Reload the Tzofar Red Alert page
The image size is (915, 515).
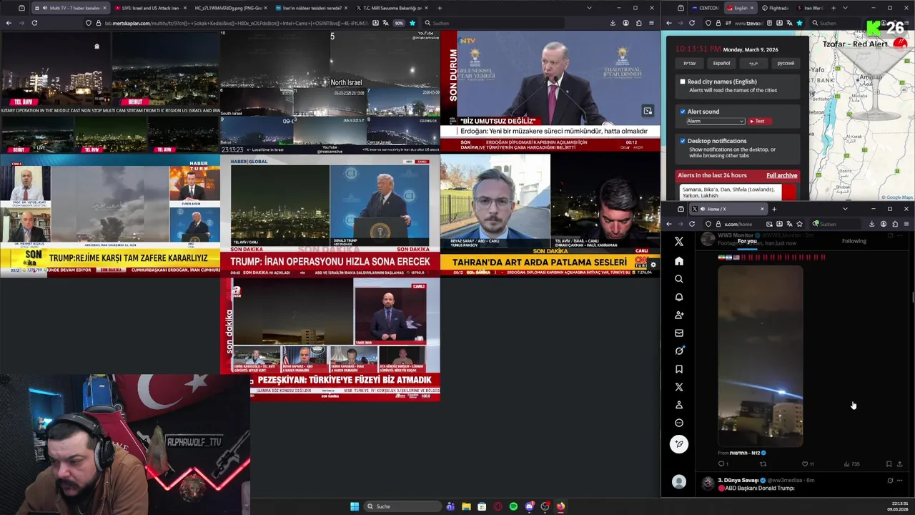[x=691, y=23]
